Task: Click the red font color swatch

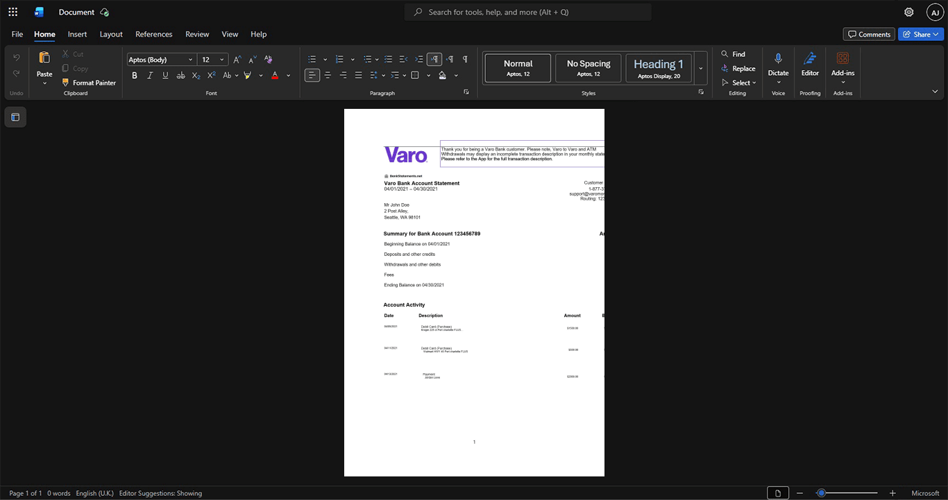Action: tap(276, 75)
